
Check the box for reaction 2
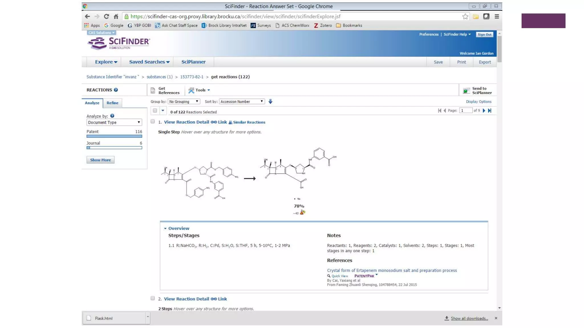pyautogui.click(x=153, y=298)
